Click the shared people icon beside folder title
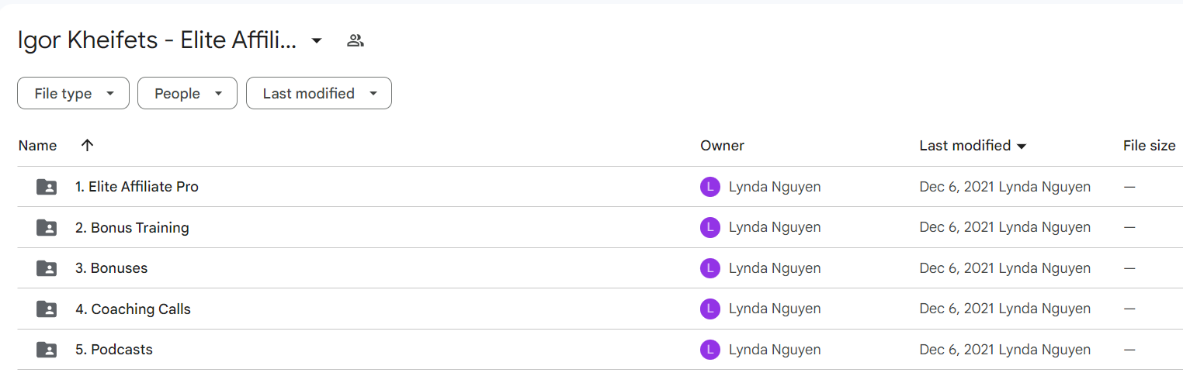 (x=356, y=41)
